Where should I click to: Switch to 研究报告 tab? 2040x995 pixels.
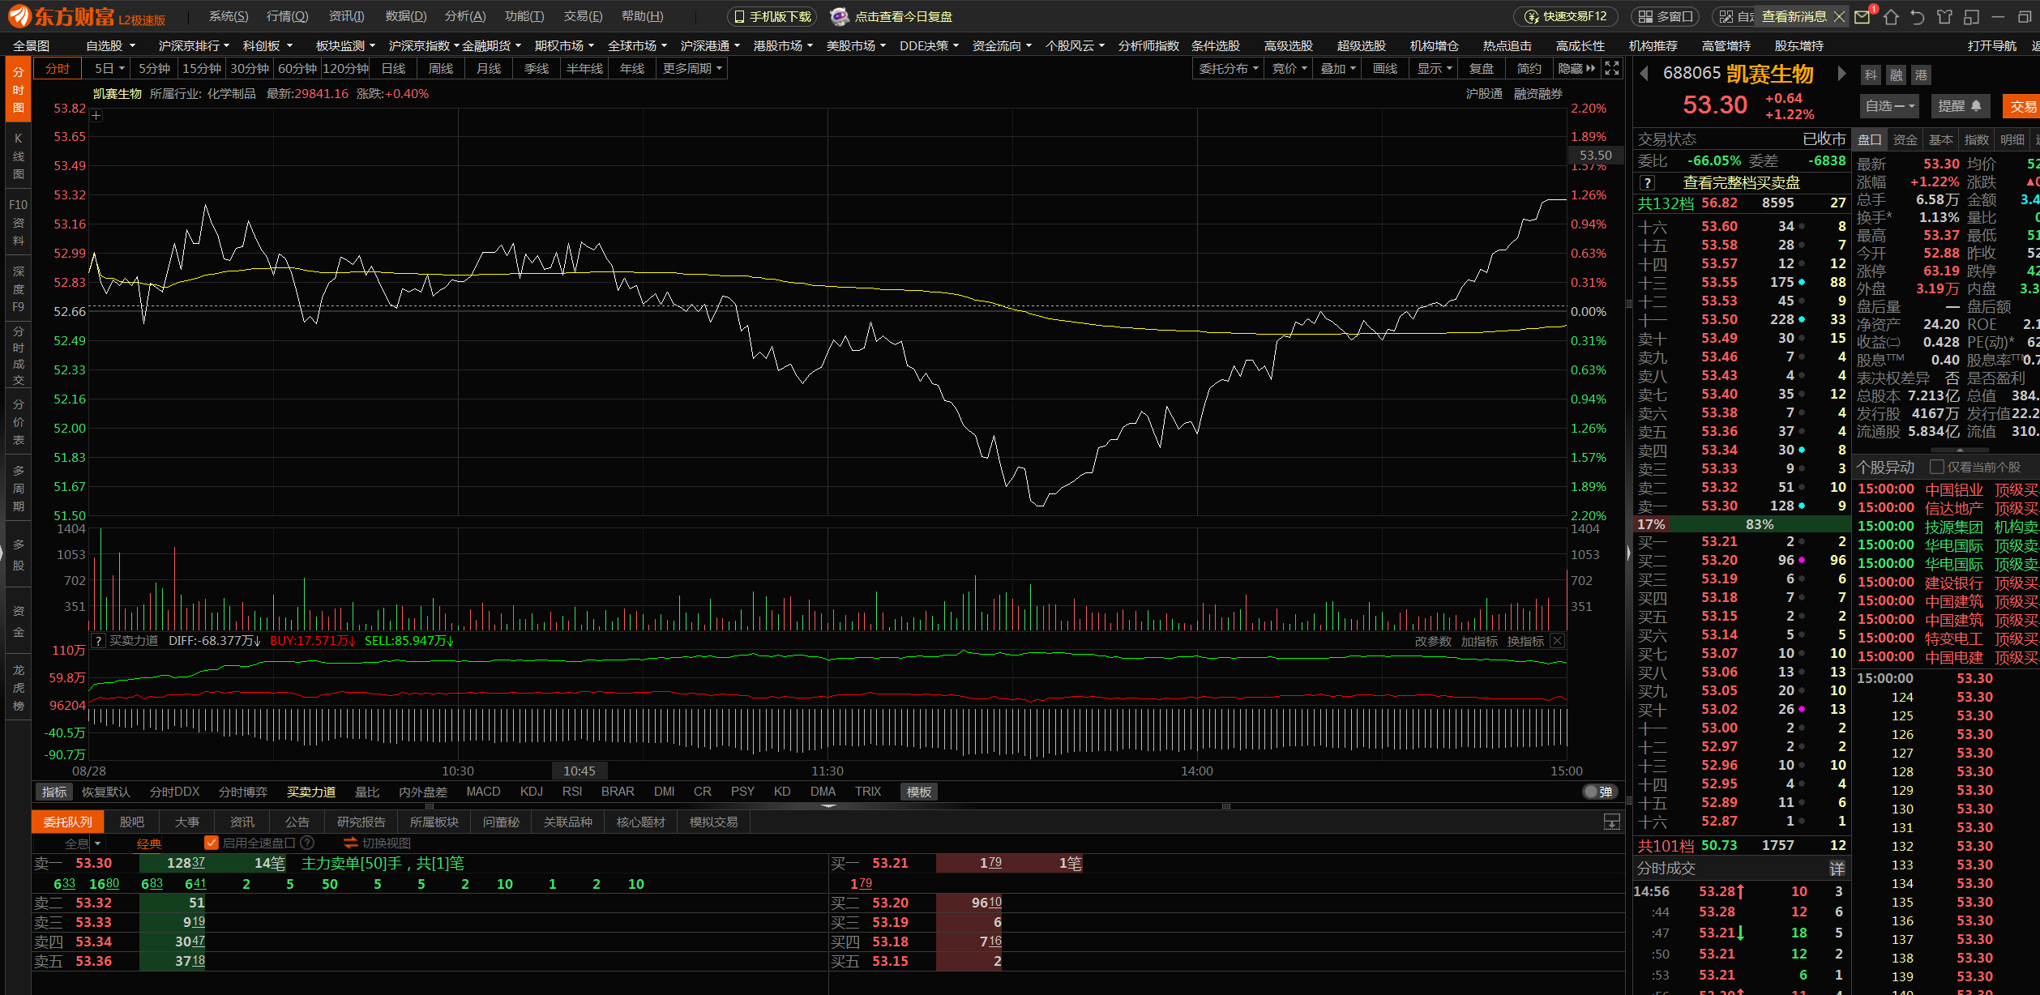[x=361, y=822]
